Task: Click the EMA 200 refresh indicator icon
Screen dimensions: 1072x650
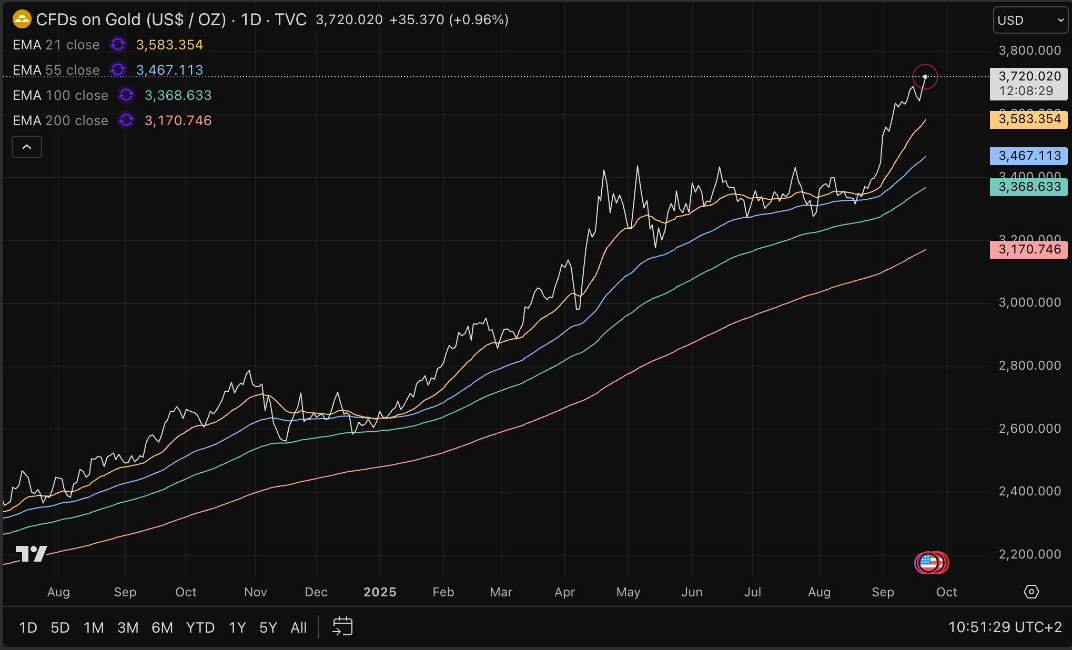Action: (x=126, y=120)
